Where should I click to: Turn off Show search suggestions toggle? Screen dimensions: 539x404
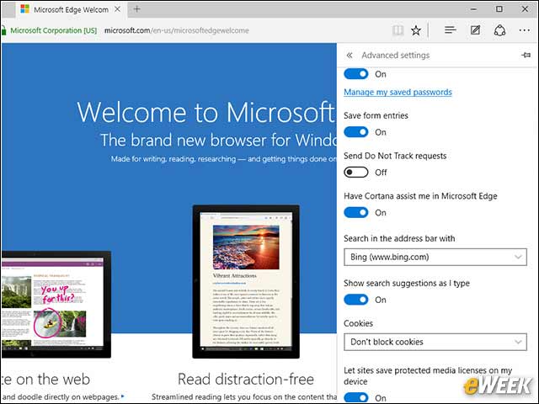pyautogui.click(x=356, y=300)
